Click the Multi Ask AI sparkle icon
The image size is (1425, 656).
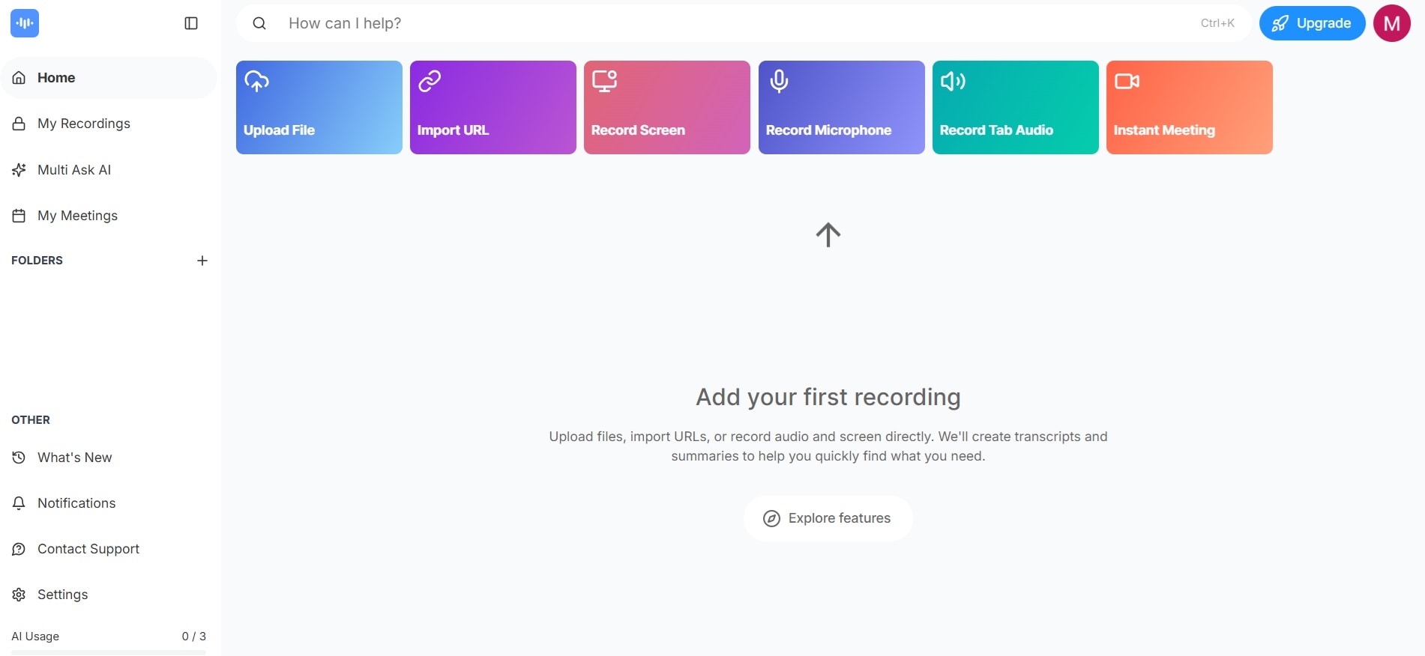click(19, 170)
